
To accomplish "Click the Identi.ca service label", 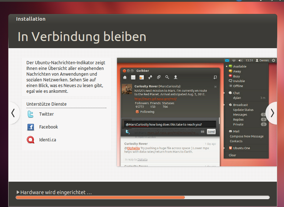I will pos(48,140).
